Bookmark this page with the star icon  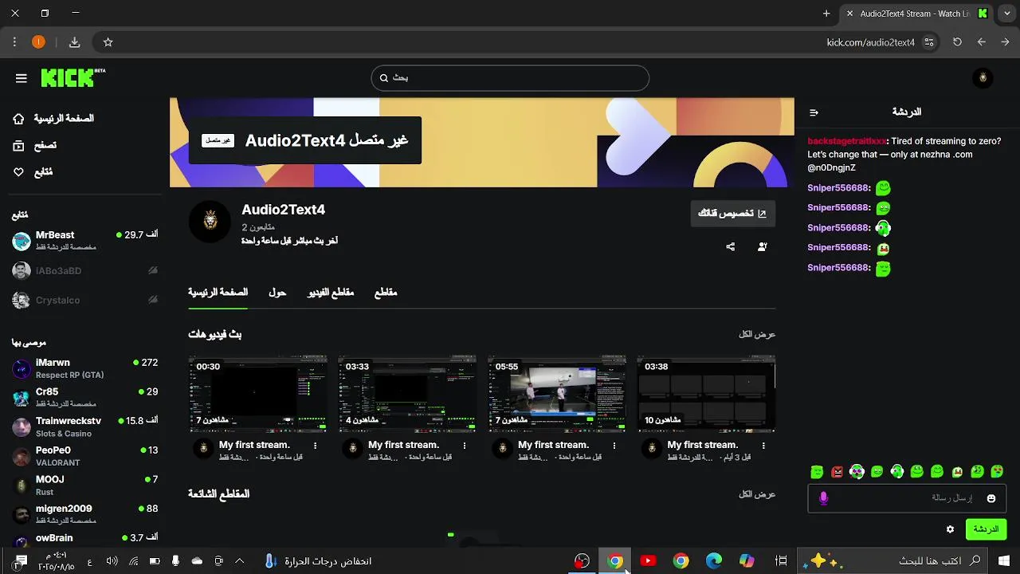(x=108, y=42)
